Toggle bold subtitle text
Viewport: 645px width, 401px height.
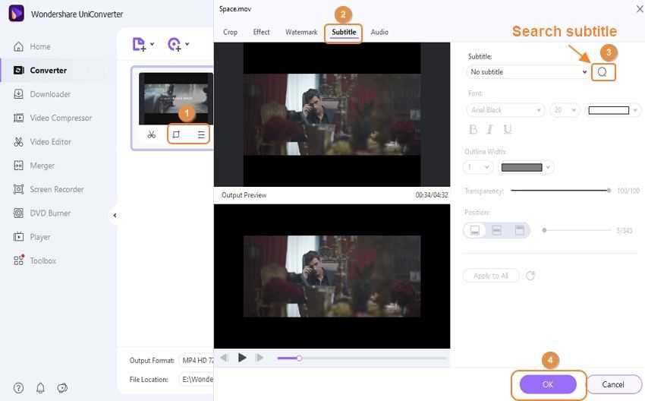tap(474, 130)
